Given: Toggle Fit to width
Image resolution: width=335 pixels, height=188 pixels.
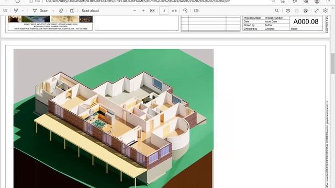Looking at the screenshot, I should pos(152,10).
